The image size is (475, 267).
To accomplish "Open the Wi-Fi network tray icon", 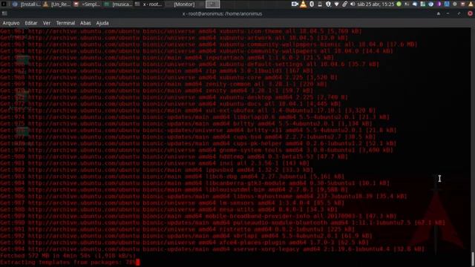I will [x=336, y=4].
